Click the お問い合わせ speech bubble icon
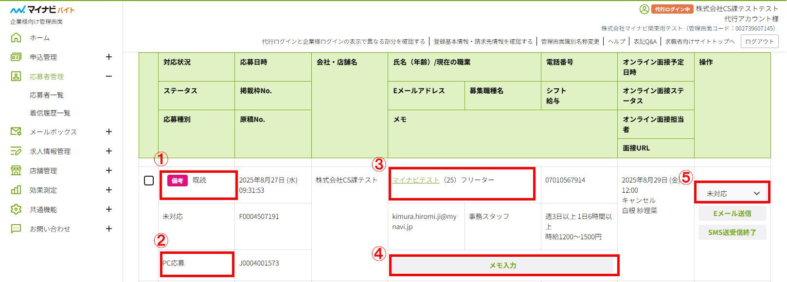This screenshot has height=282, width=787. [16, 229]
